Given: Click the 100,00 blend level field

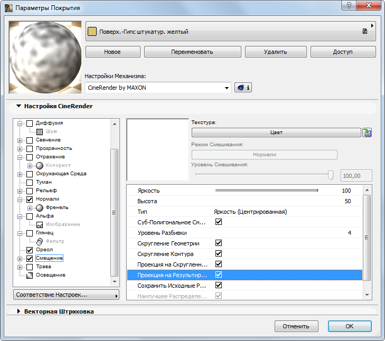Looking at the screenshot, I should point(356,176).
